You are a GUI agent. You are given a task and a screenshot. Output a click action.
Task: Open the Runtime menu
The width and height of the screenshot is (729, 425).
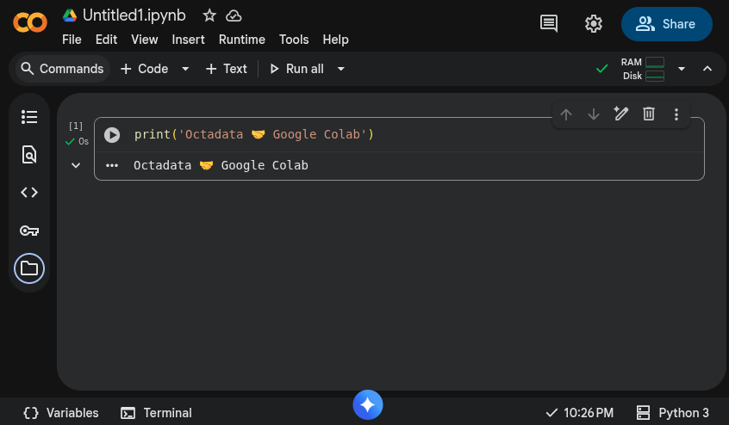[242, 40]
